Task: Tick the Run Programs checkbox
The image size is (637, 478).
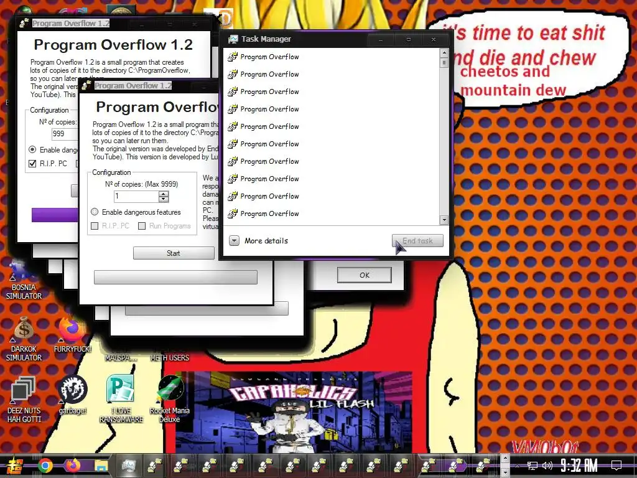Action: pos(142,226)
